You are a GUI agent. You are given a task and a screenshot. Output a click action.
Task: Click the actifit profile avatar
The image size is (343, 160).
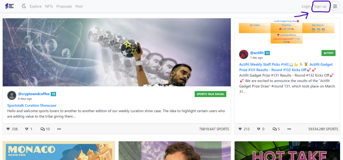pyautogui.click(x=244, y=55)
